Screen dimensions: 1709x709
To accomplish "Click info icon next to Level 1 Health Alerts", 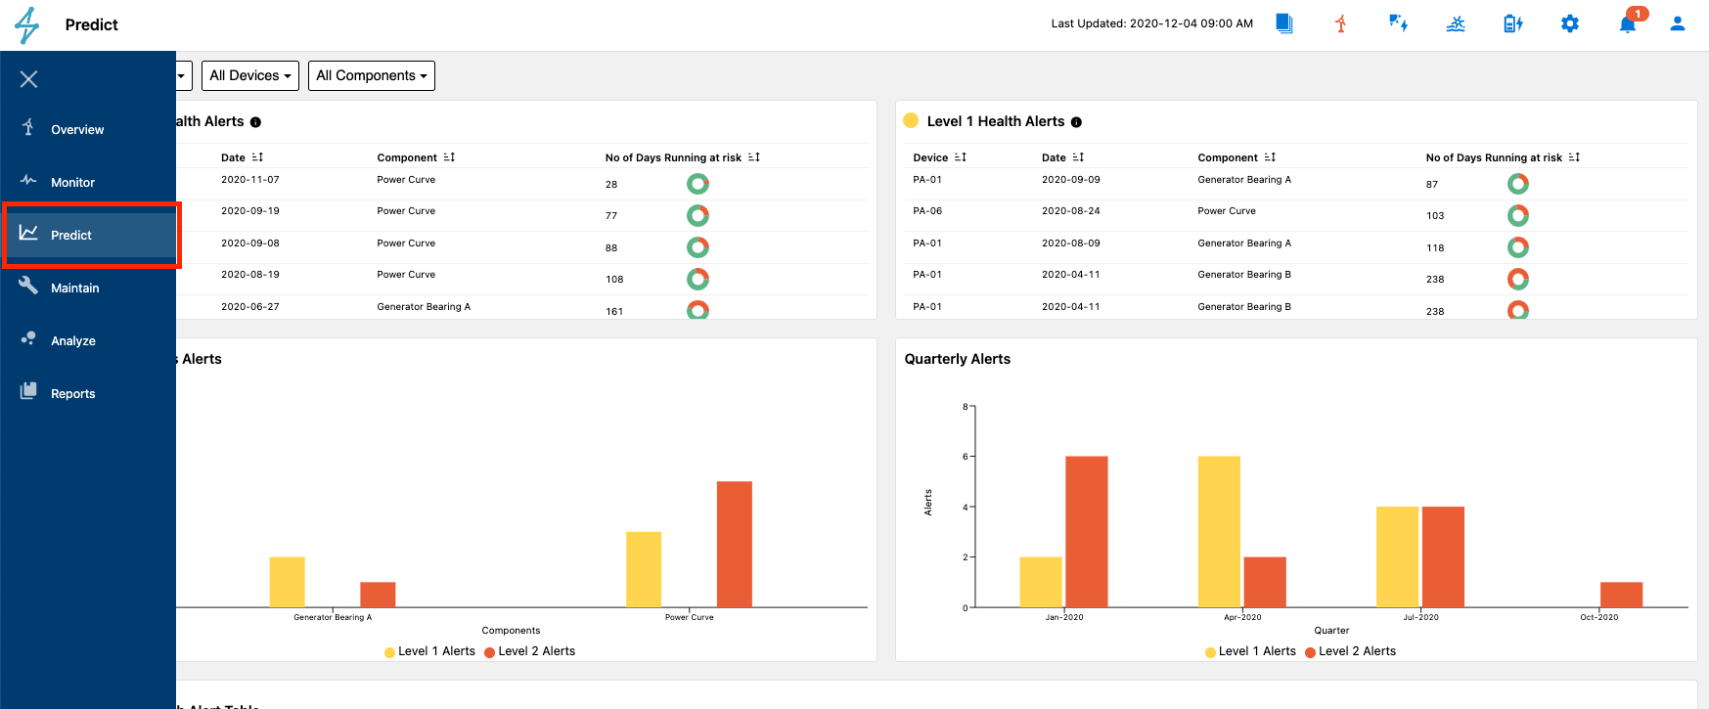I will click(1076, 122).
